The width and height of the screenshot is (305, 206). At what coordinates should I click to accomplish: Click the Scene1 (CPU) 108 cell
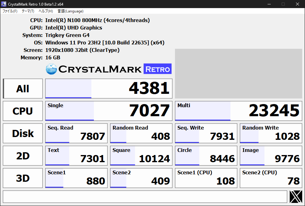pyautogui.click(x=206, y=178)
